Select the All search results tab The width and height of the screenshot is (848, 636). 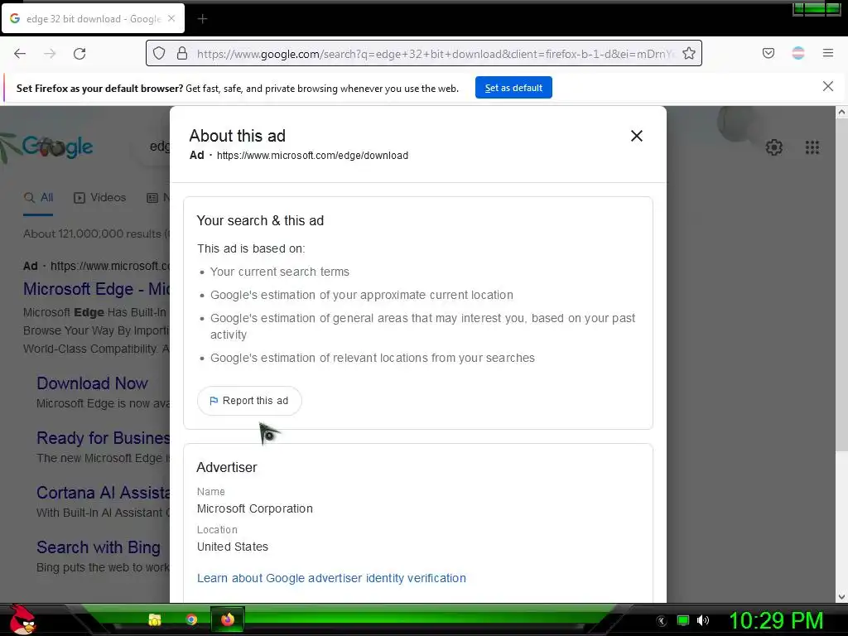click(38, 198)
